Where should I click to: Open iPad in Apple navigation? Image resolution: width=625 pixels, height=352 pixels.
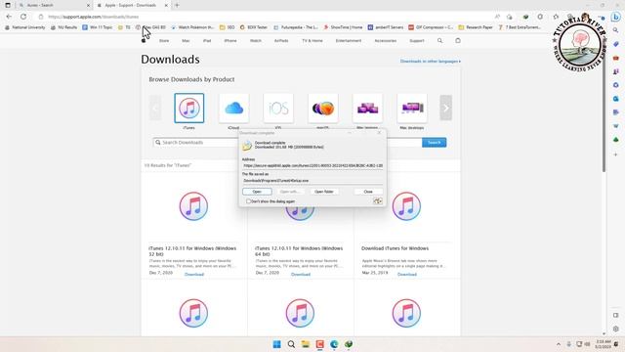coord(207,41)
